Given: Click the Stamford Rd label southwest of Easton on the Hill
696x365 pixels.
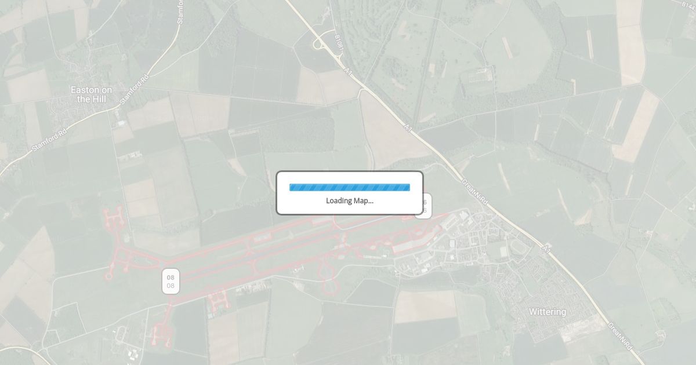Looking at the screenshot, I should coord(49,140).
